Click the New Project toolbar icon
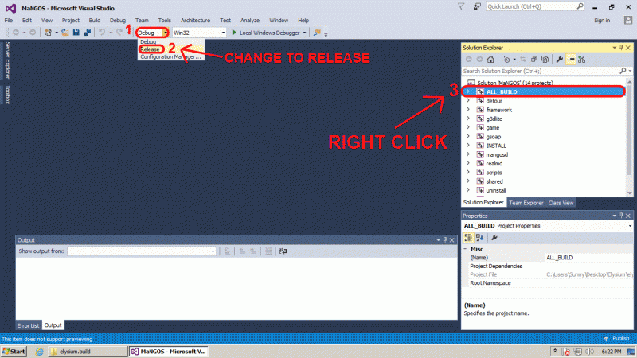Viewport: 637px width, 358px height. pos(48,33)
